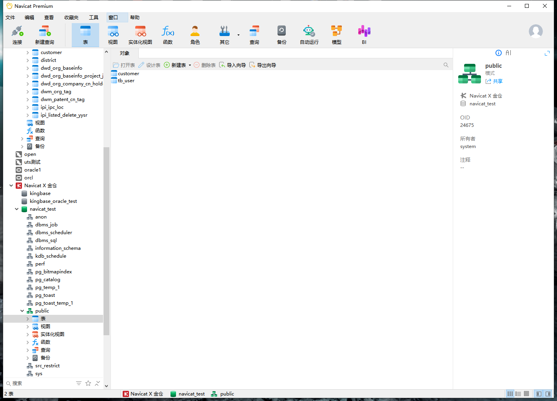Toggle the right information pane visibility button

[x=548, y=394]
